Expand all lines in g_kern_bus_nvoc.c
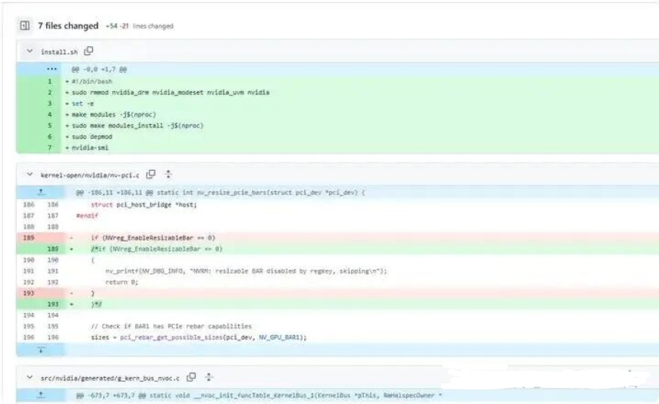The height and width of the screenshot is (404, 659). (x=209, y=377)
